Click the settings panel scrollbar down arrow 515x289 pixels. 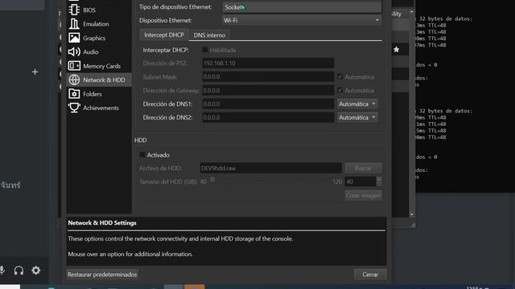(411, 214)
